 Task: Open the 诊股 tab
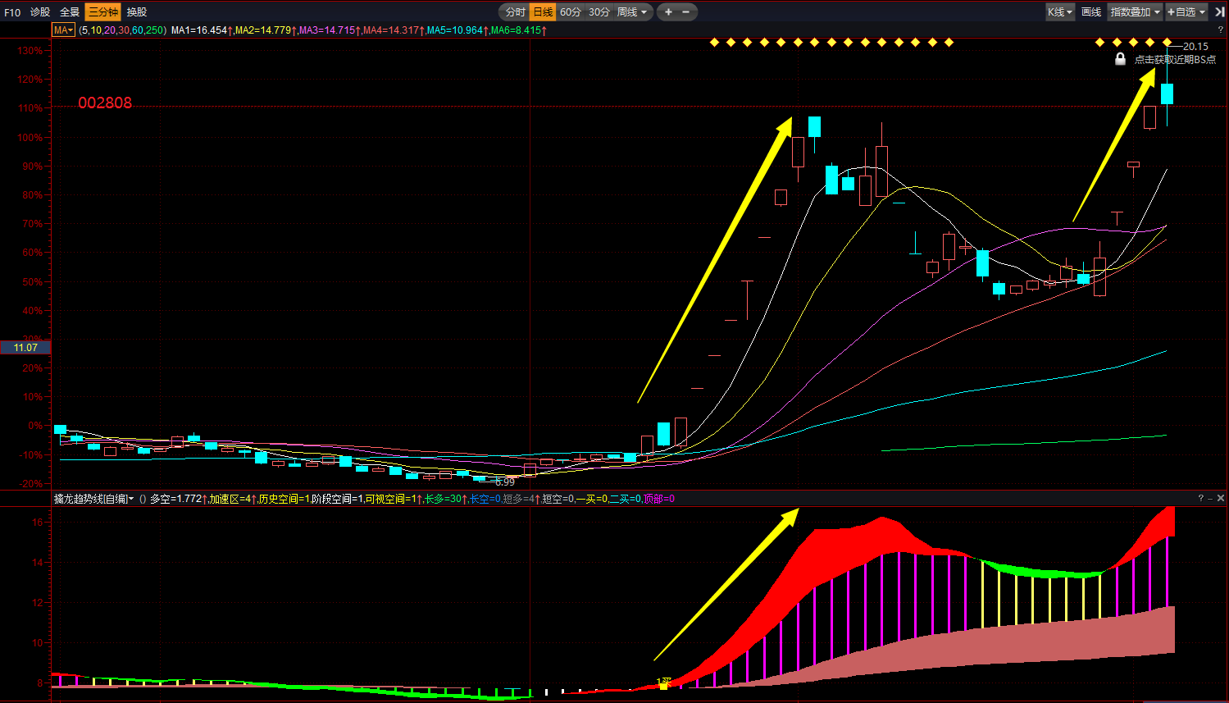coord(40,11)
